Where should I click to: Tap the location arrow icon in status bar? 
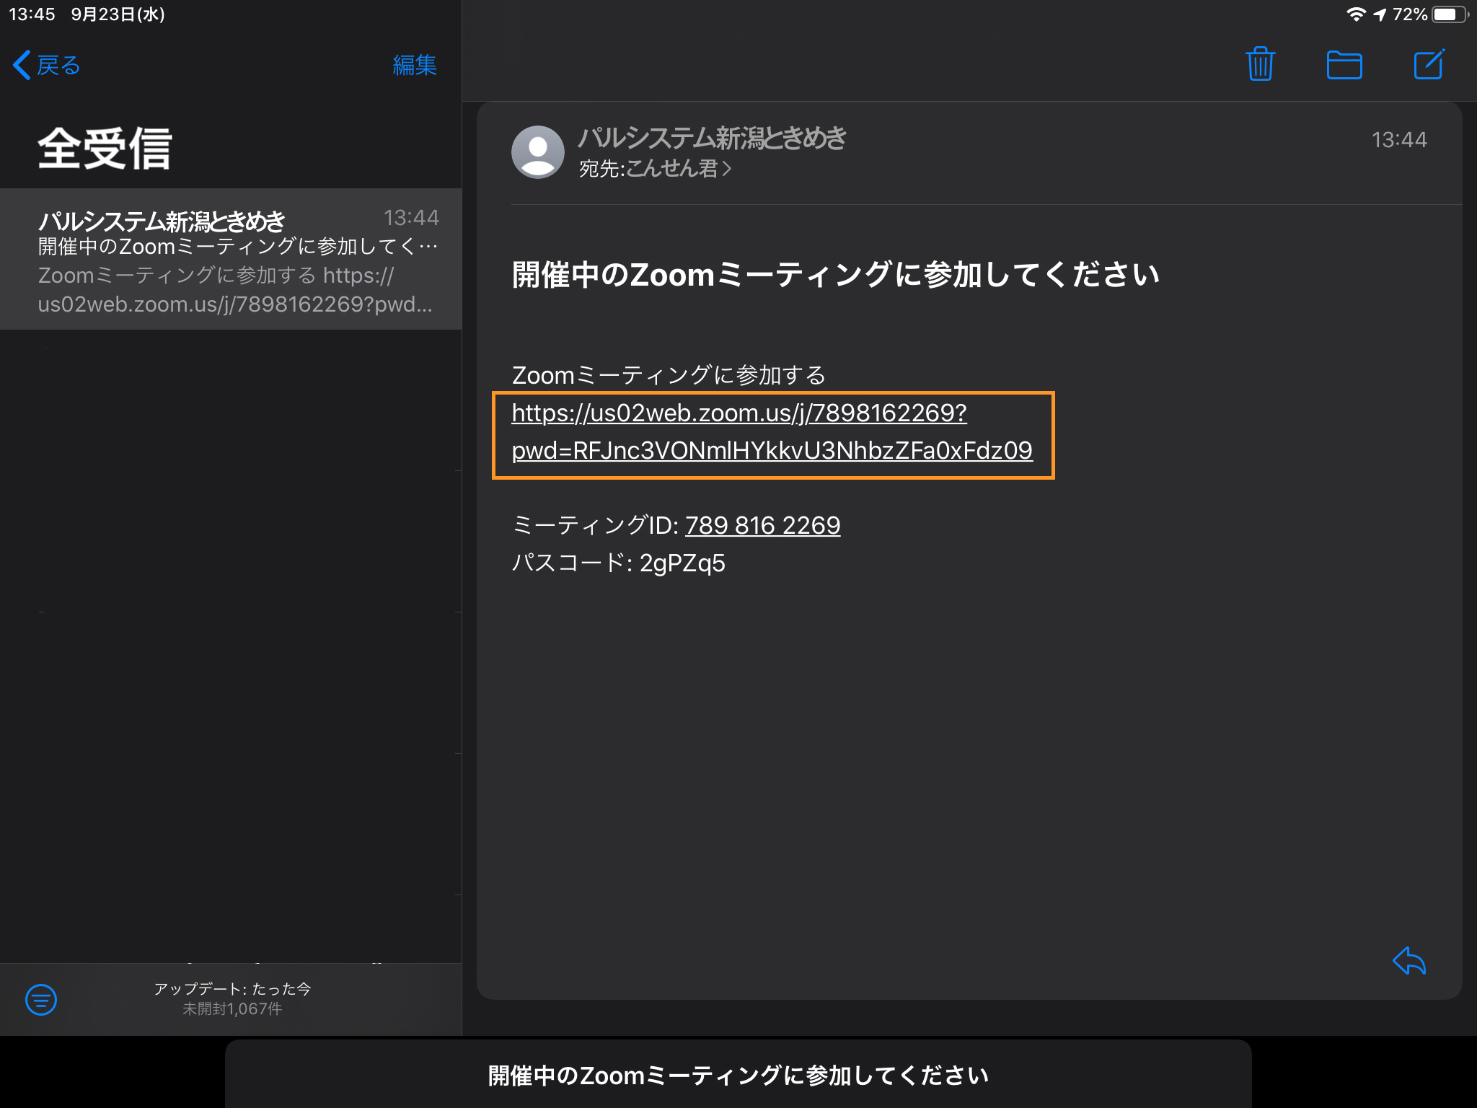pos(1380,14)
